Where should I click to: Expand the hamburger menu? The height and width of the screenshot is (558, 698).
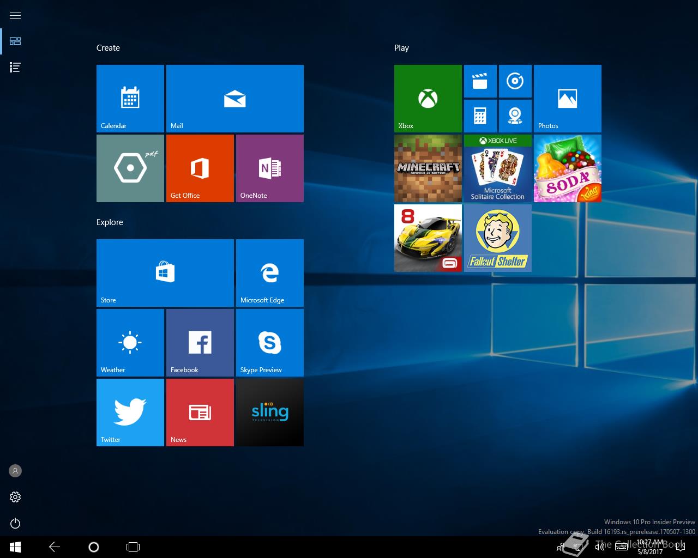pyautogui.click(x=15, y=15)
